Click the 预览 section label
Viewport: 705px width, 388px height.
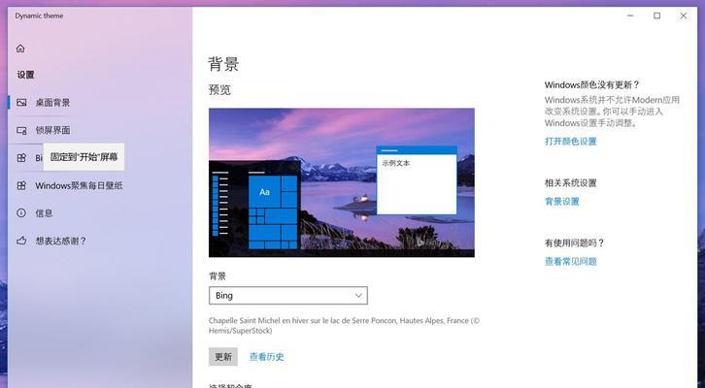[219, 90]
